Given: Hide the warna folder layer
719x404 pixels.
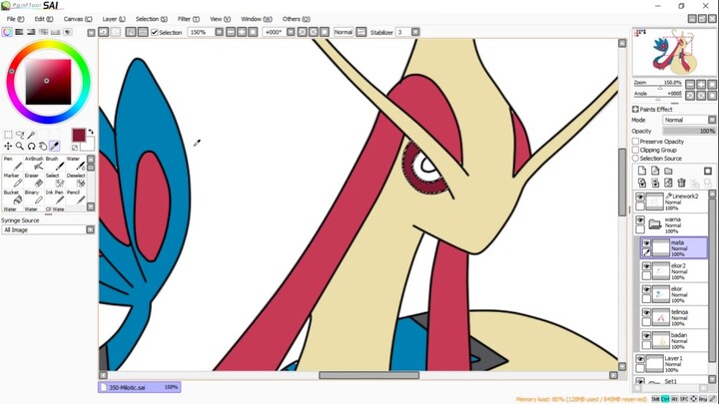Looking at the screenshot, I should click(640, 220).
